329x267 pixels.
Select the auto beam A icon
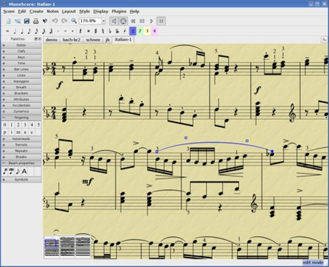click(x=24, y=172)
